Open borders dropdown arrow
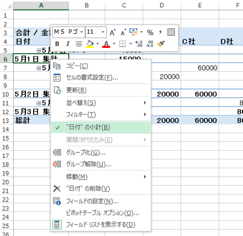The image size is (243, 236). click(x=131, y=44)
